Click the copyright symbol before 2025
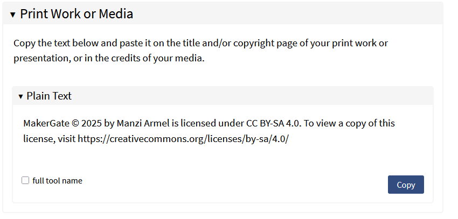The width and height of the screenshot is (458, 219). pos(75,123)
